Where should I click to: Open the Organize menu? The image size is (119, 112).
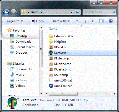(15, 21)
